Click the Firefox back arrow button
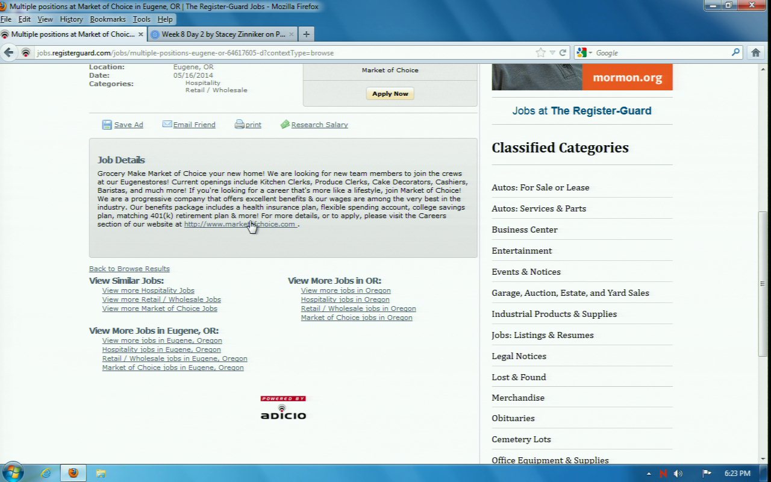The width and height of the screenshot is (771, 482). 9,53
